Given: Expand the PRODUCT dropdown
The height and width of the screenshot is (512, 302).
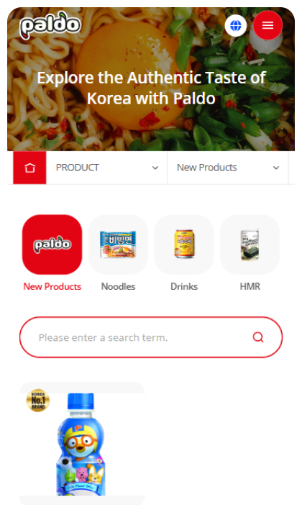Looking at the screenshot, I should 106,168.
